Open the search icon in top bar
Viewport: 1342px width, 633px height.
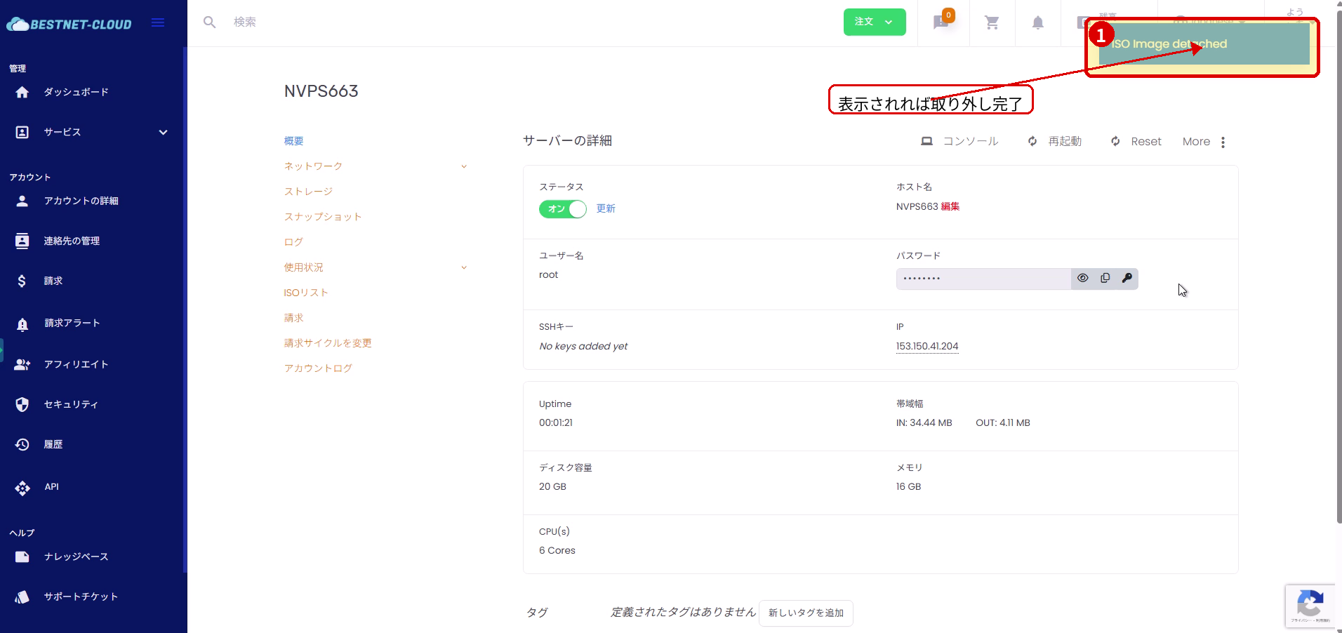click(210, 22)
